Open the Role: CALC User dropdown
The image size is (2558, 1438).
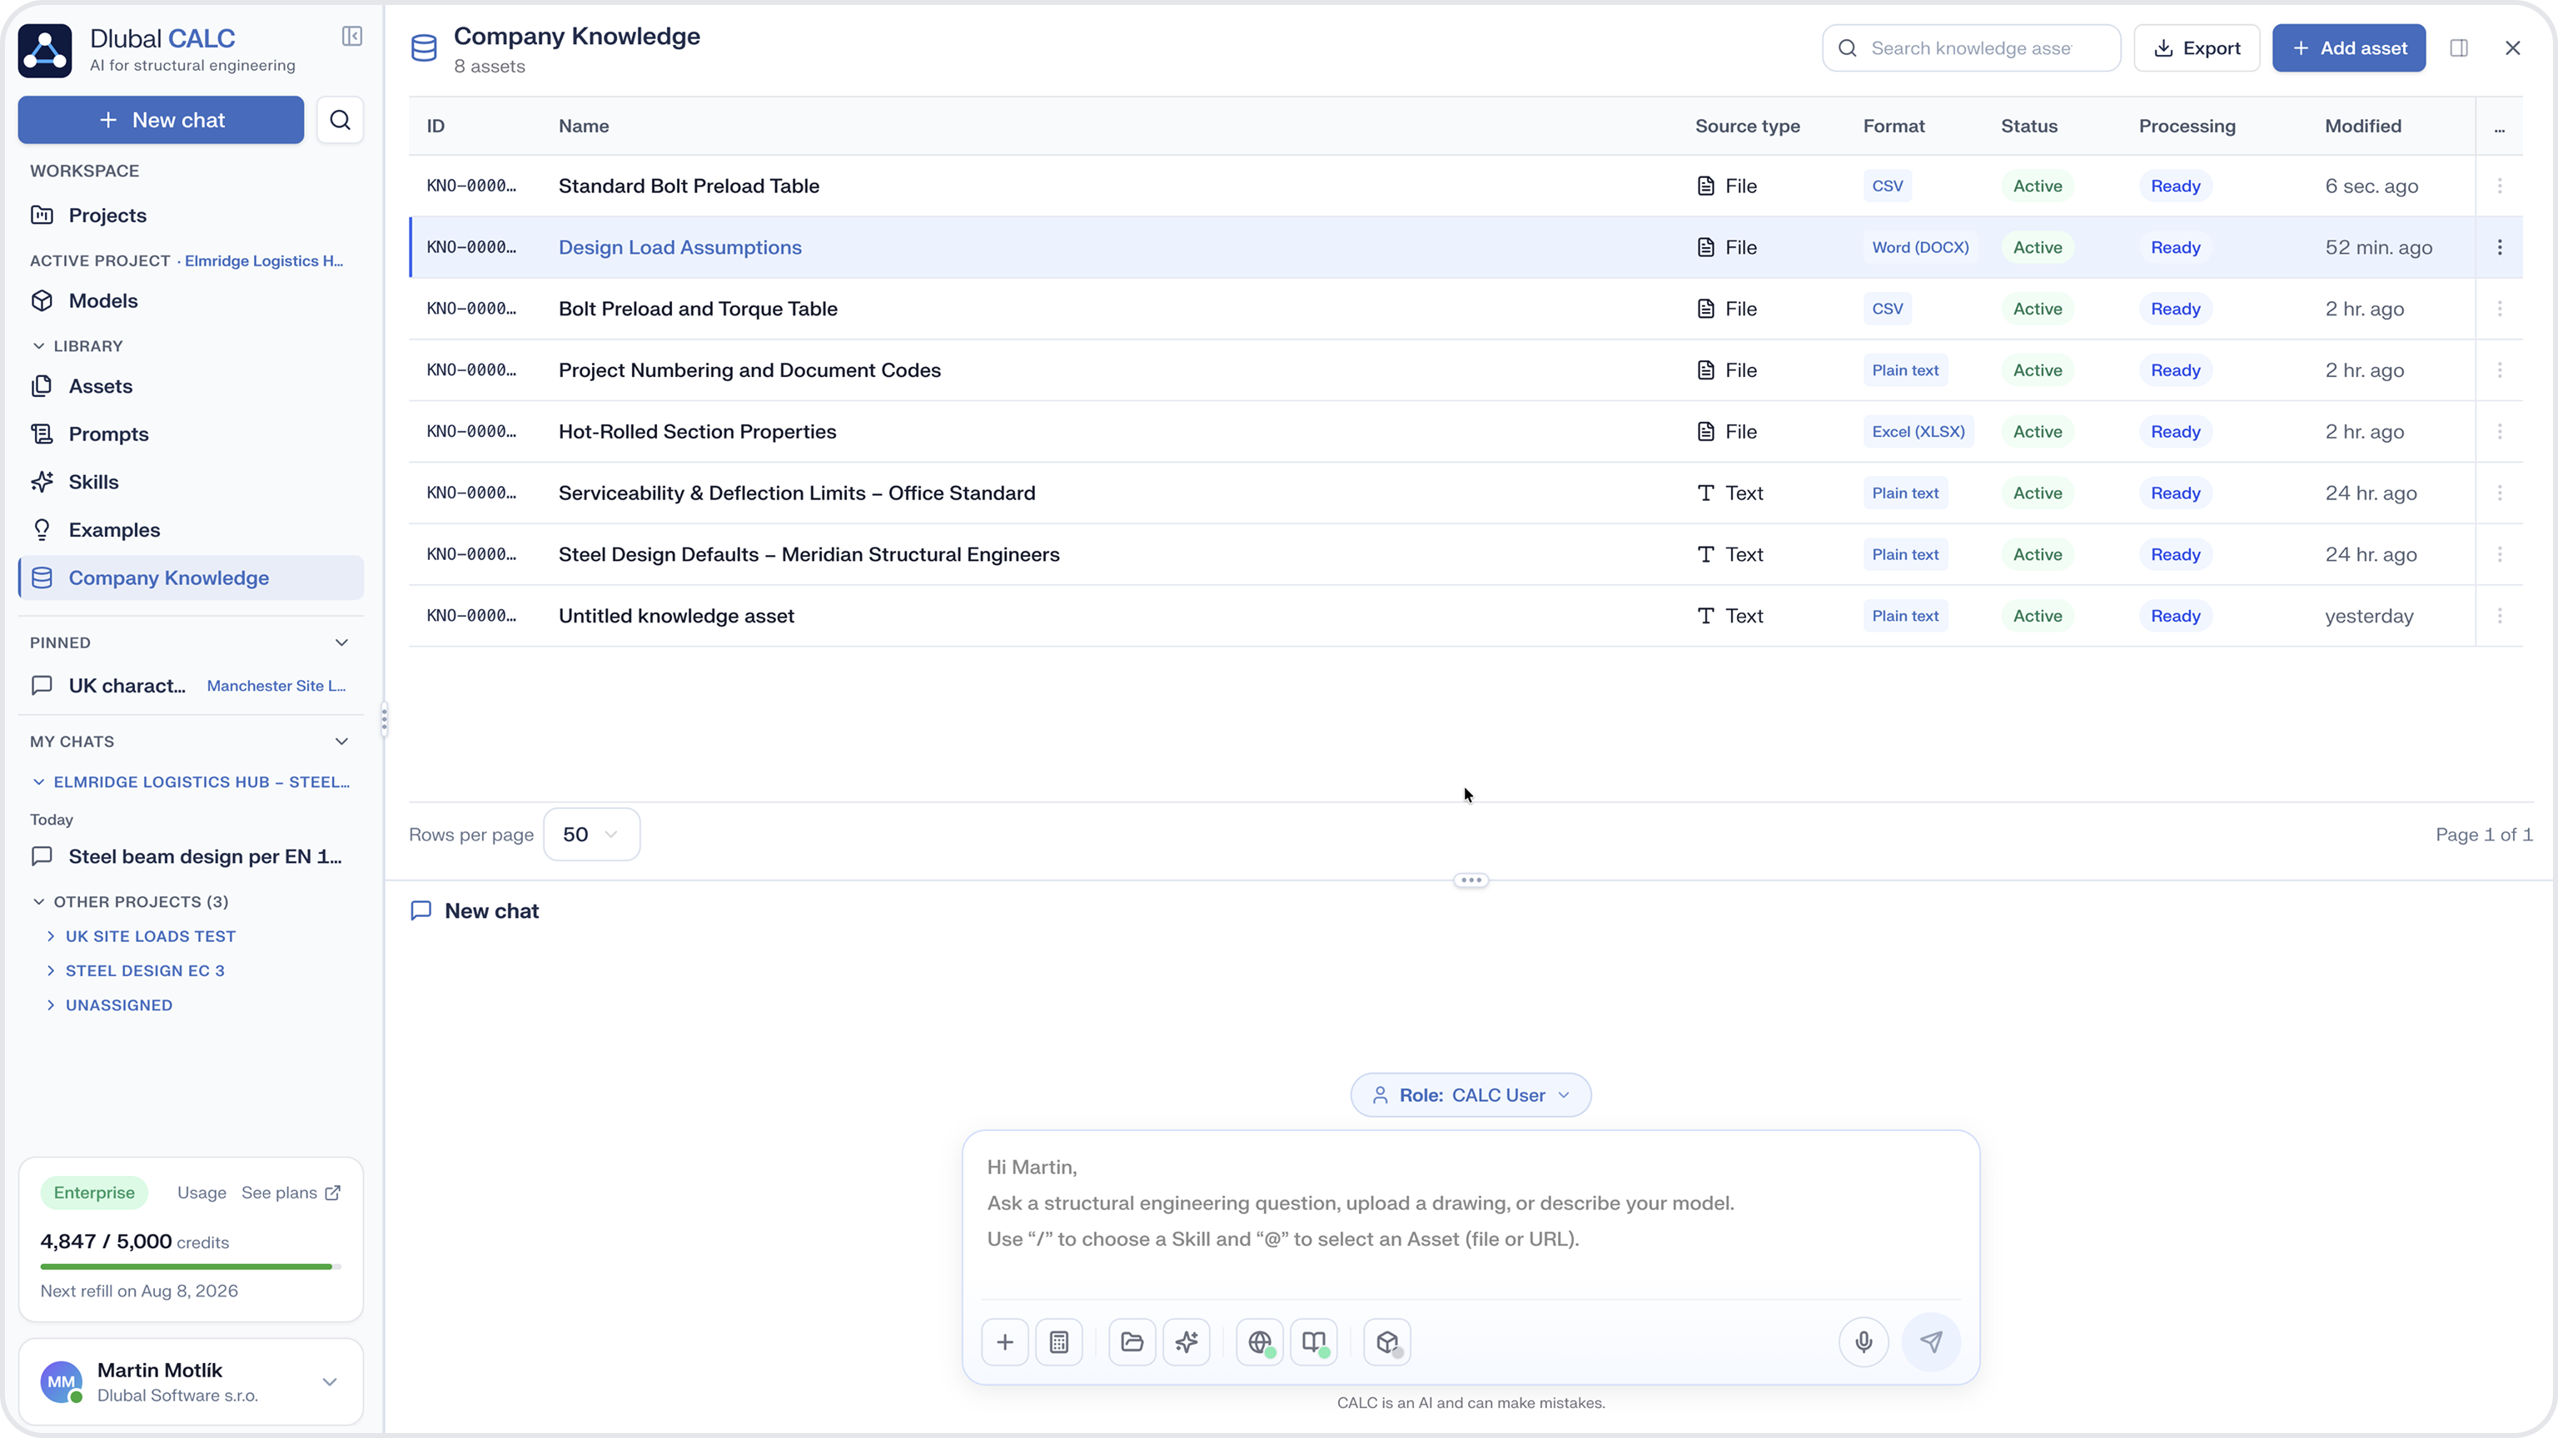point(1471,1096)
